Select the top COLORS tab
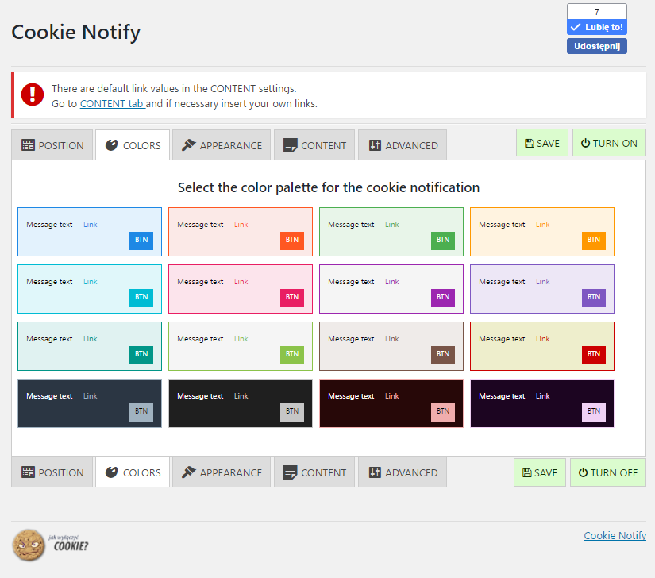The width and height of the screenshot is (655, 578). pos(133,145)
